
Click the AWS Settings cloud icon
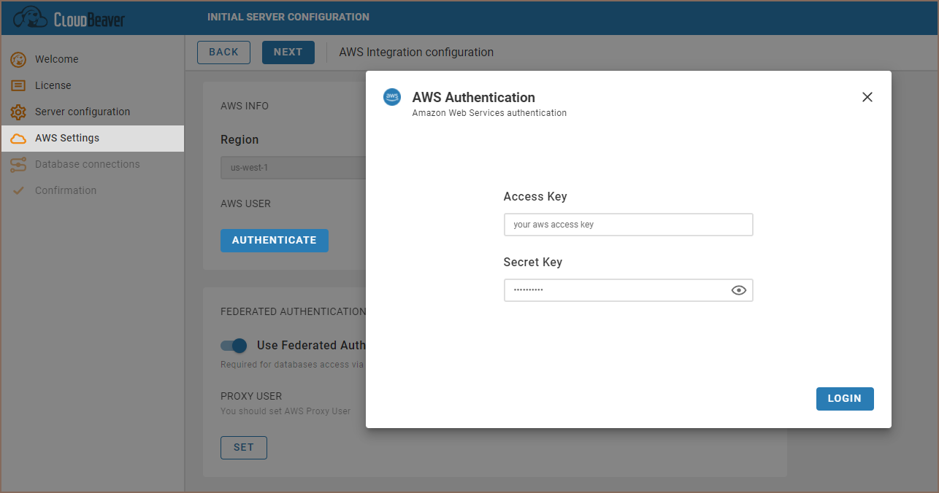[x=18, y=138]
